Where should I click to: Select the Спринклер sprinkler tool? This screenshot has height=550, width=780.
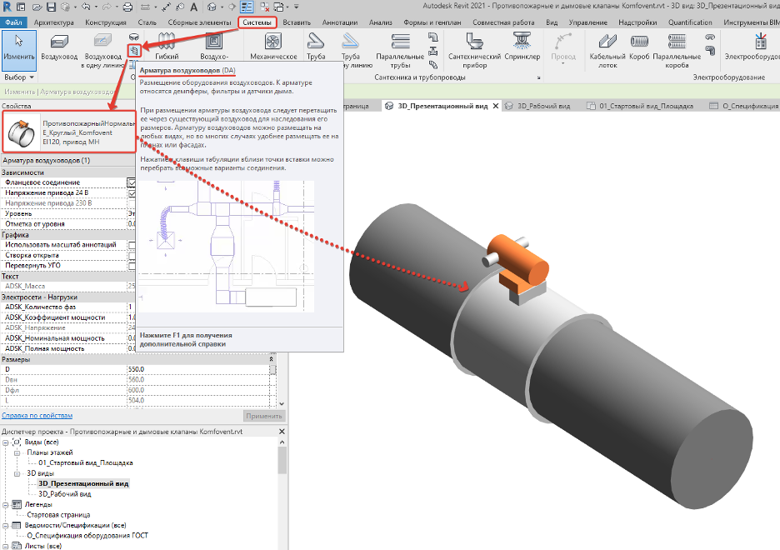click(x=522, y=47)
